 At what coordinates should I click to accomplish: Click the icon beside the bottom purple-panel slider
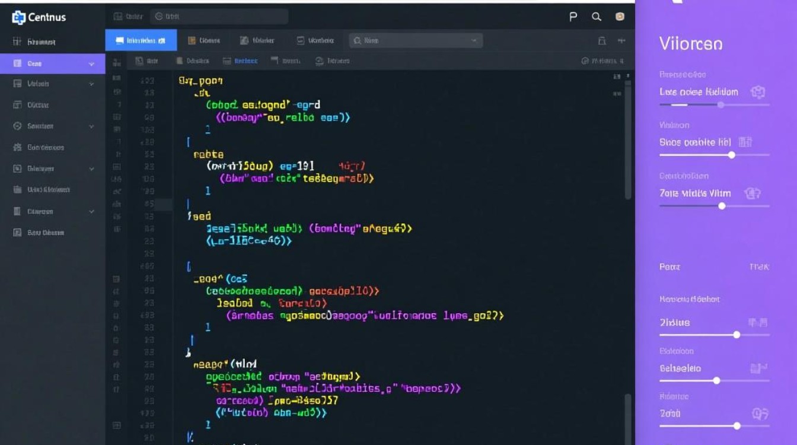point(759,414)
